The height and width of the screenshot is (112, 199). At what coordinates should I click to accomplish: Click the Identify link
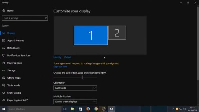pyautogui.click(x=57, y=57)
